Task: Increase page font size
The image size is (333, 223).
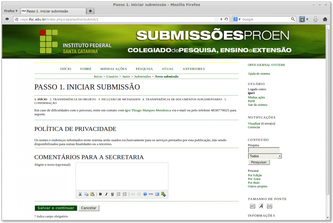Action: tap(269, 206)
